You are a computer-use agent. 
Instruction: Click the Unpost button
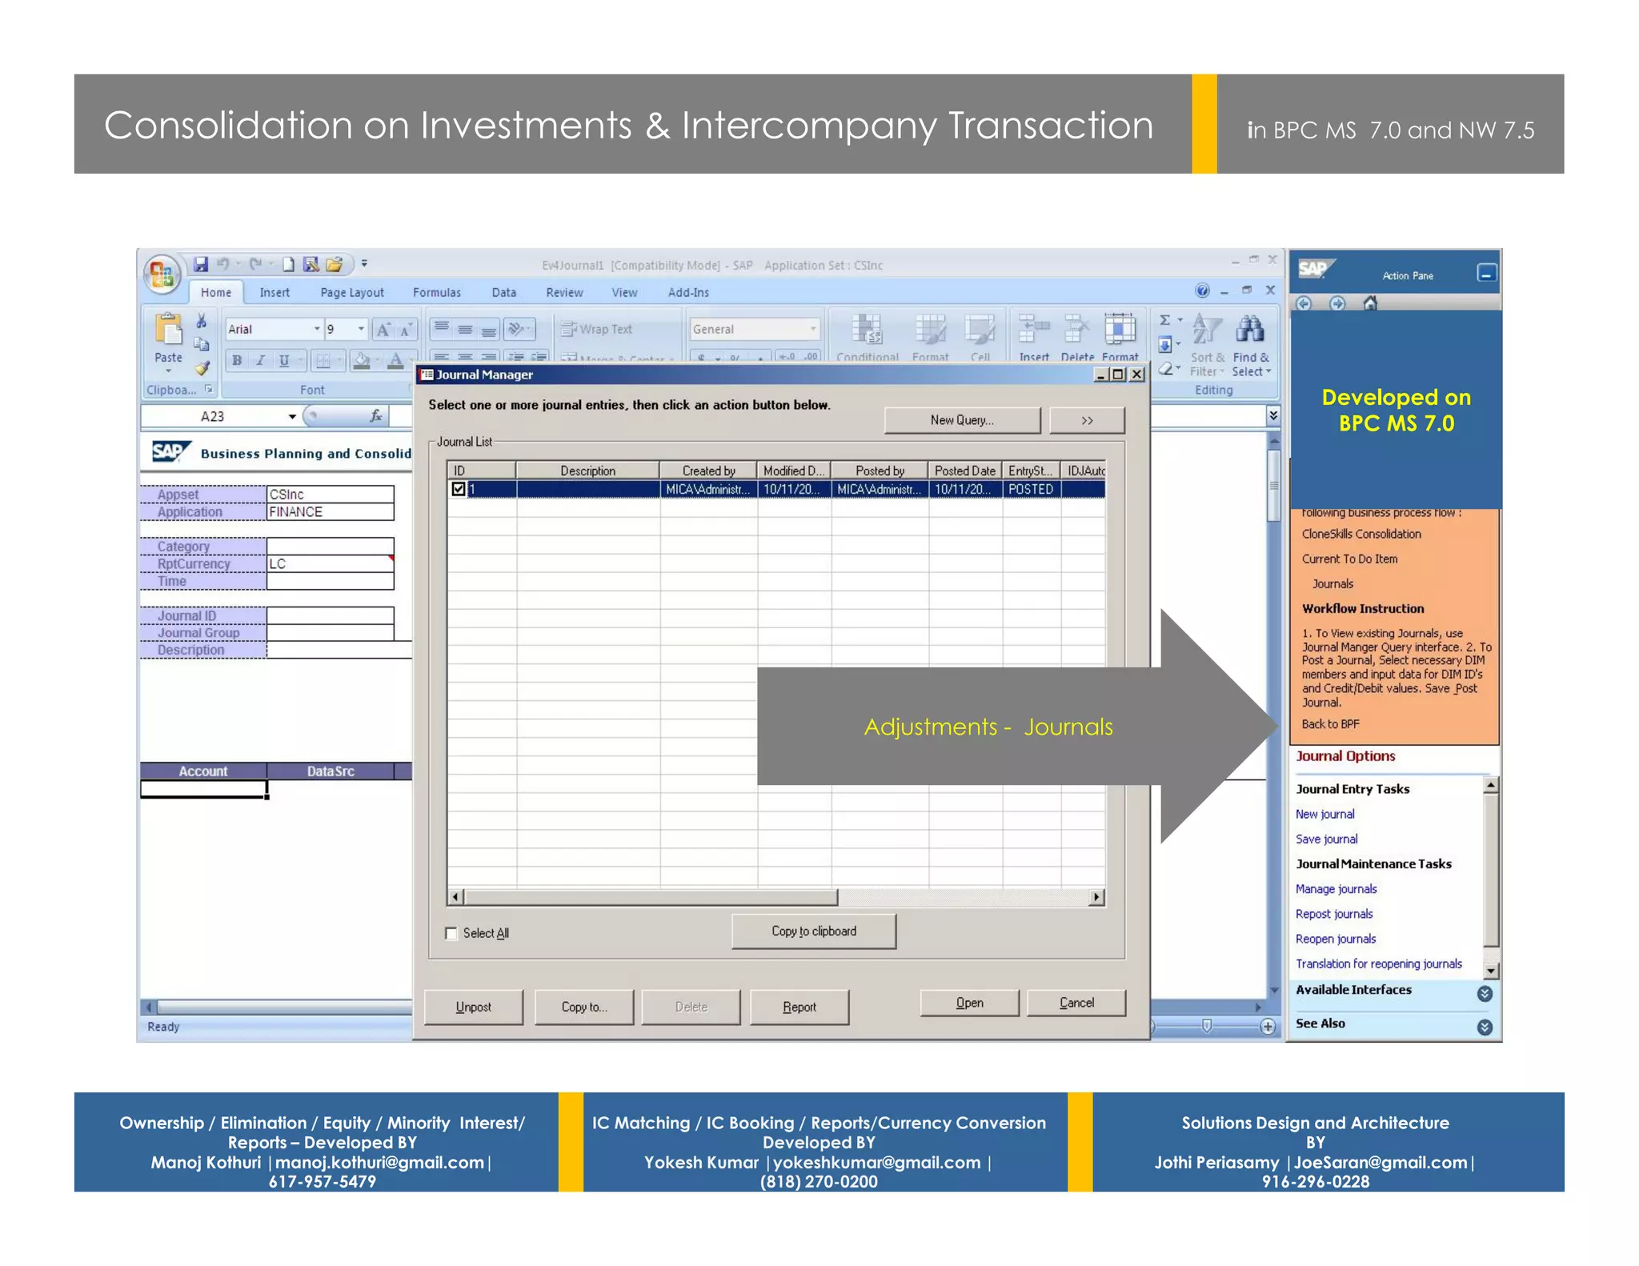tap(473, 1007)
